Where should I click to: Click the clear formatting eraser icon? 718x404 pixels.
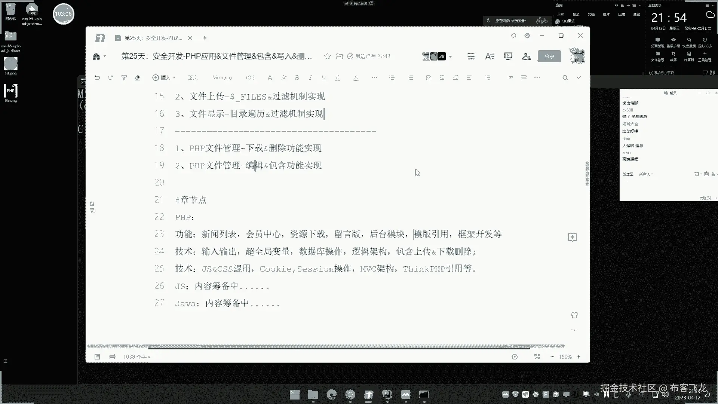point(137,77)
